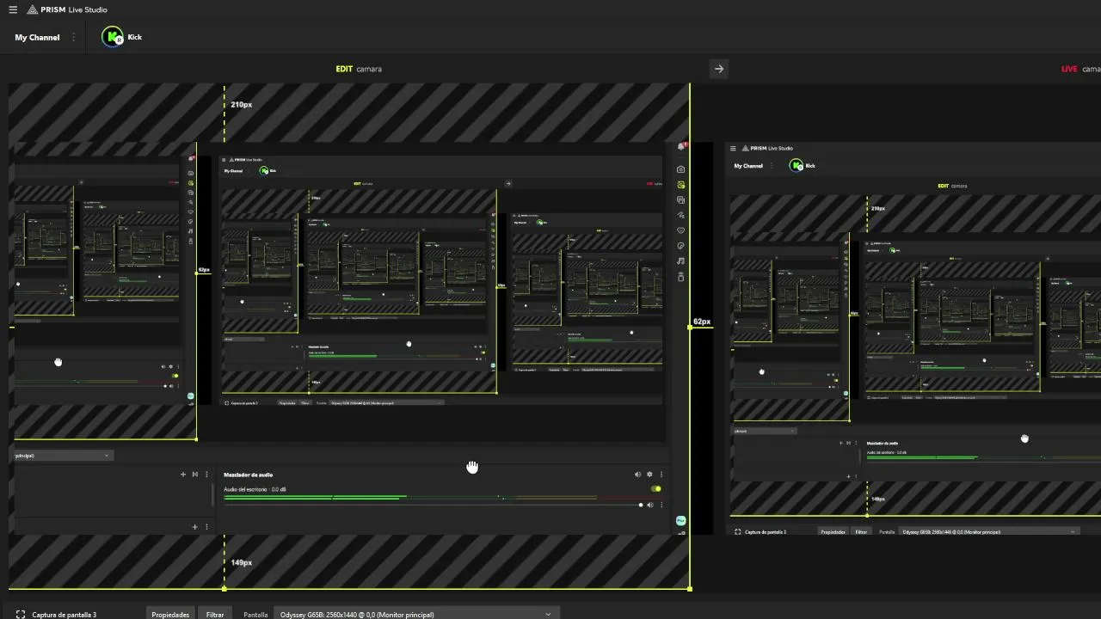Click the Kick channel name label
This screenshot has width=1101, height=619.
tap(135, 37)
